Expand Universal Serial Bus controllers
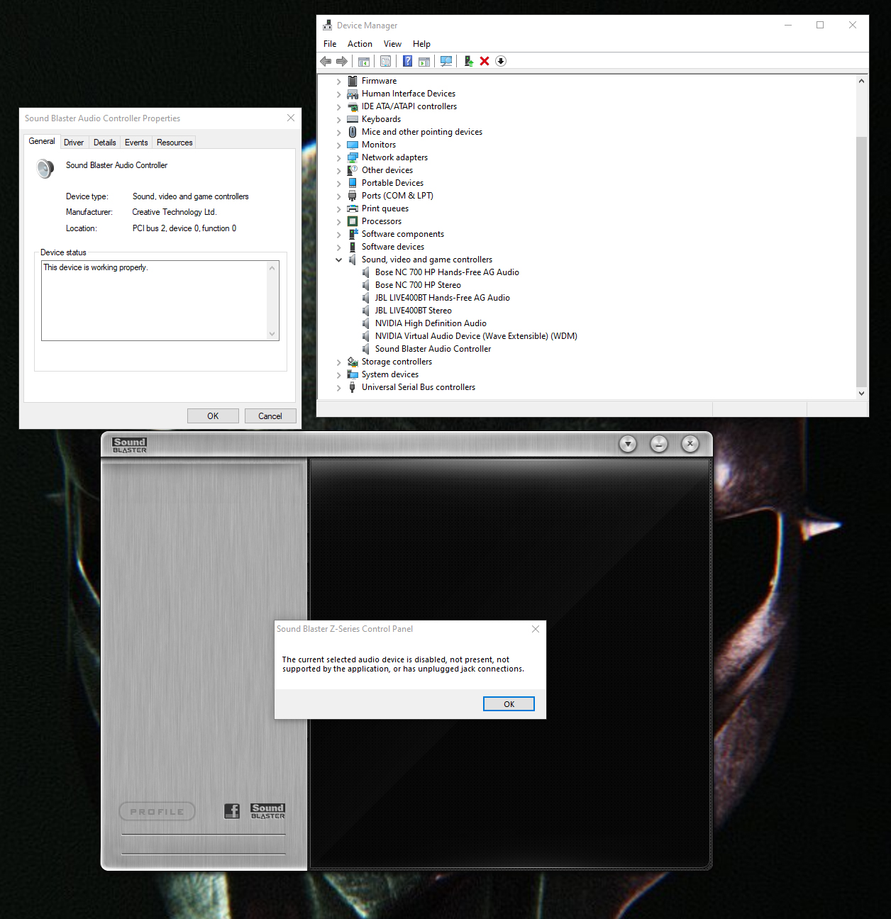Screen dimensions: 891x919 339,388
